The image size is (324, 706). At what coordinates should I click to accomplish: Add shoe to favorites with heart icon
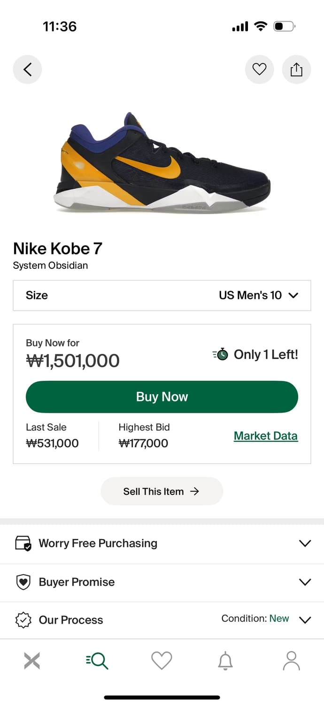coord(259,70)
